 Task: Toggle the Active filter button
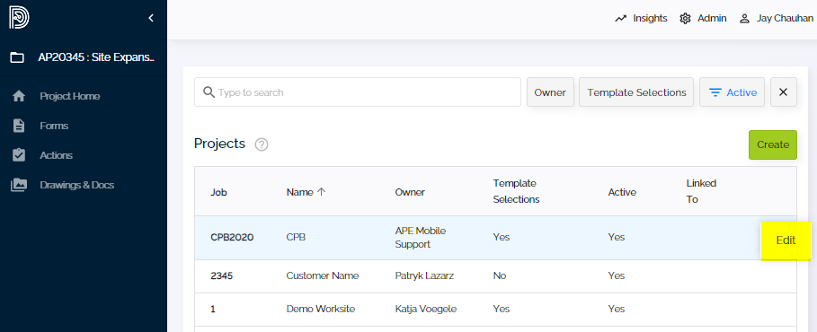tap(733, 92)
